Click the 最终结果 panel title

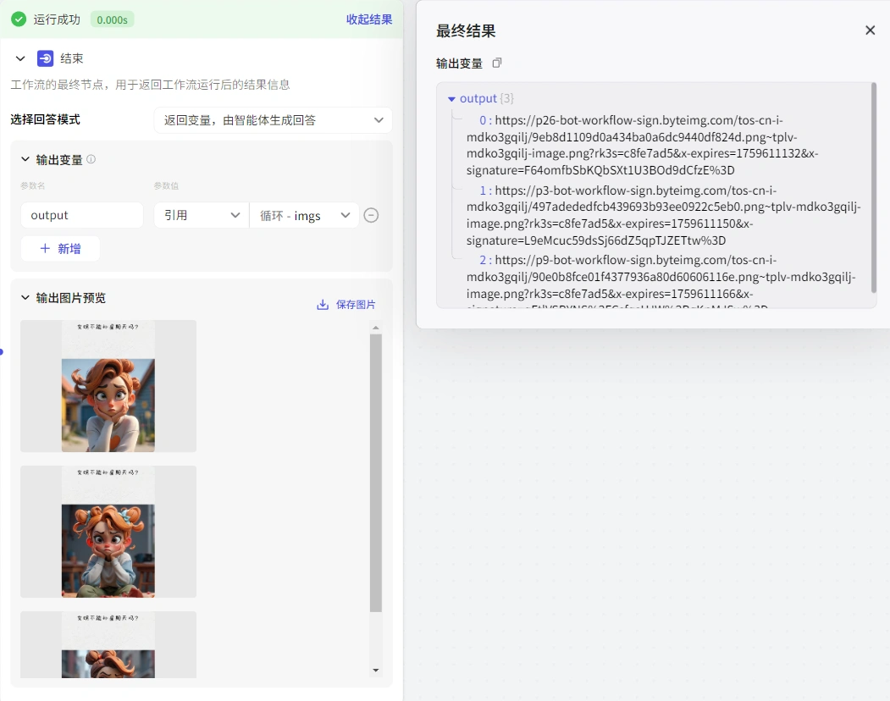(x=466, y=30)
